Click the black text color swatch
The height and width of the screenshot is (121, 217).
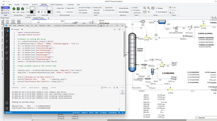point(49,12)
